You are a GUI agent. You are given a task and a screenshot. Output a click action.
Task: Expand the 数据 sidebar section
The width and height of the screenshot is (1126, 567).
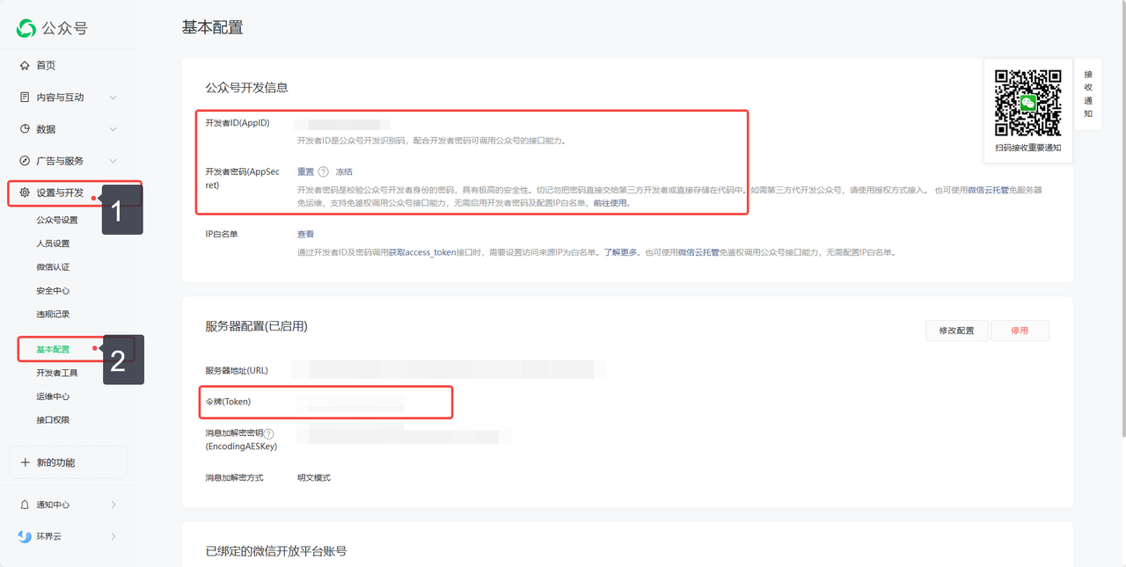[x=113, y=128]
